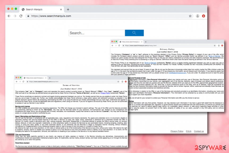Viewport: 229px width, 153px height.
Task: Click blue magnifier search button
Action: [134, 33]
